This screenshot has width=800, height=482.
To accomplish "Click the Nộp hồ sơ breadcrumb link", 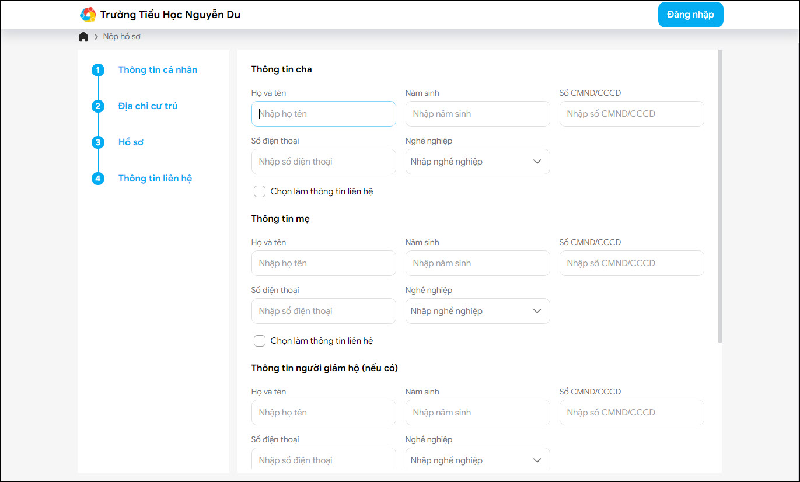I will pyautogui.click(x=122, y=37).
